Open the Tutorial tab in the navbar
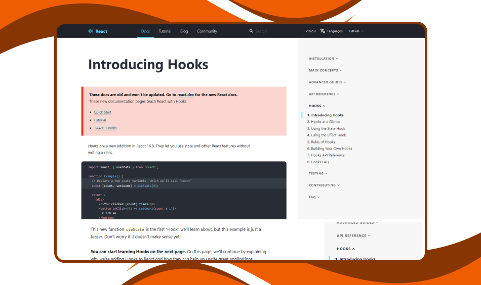 (x=165, y=31)
